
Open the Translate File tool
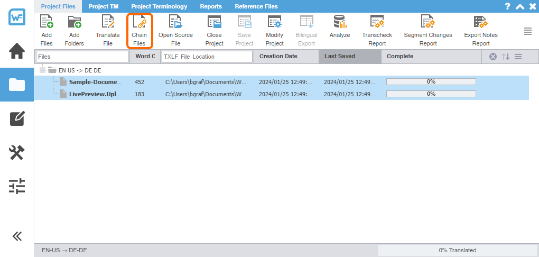point(108,23)
